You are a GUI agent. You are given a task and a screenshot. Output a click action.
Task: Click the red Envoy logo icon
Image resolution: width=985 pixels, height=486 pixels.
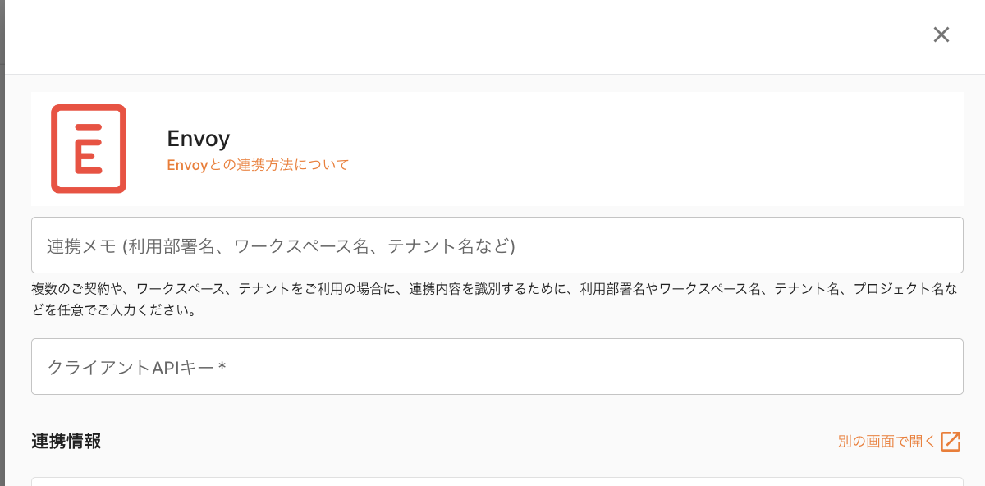tap(89, 149)
